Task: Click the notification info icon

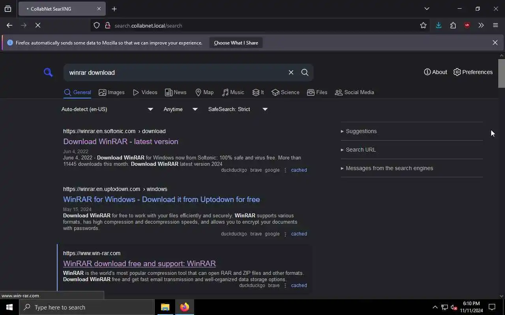Action: point(10,43)
